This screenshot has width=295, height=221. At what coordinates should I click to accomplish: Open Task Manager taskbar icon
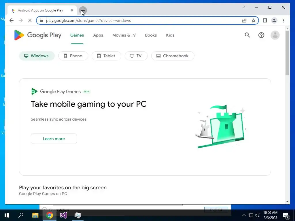click(x=78, y=215)
